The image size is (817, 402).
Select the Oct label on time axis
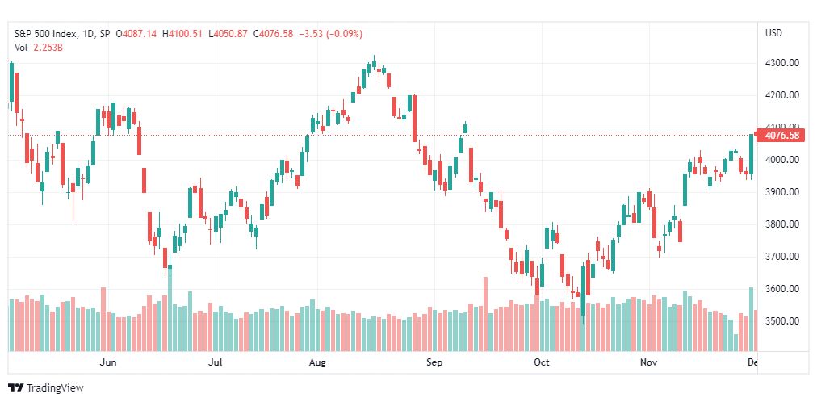(x=542, y=362)
